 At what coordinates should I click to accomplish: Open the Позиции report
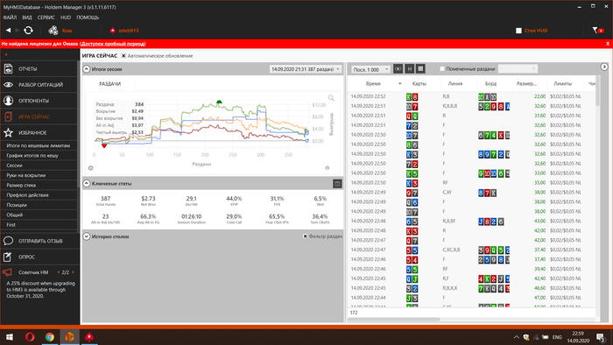point(17,205)
